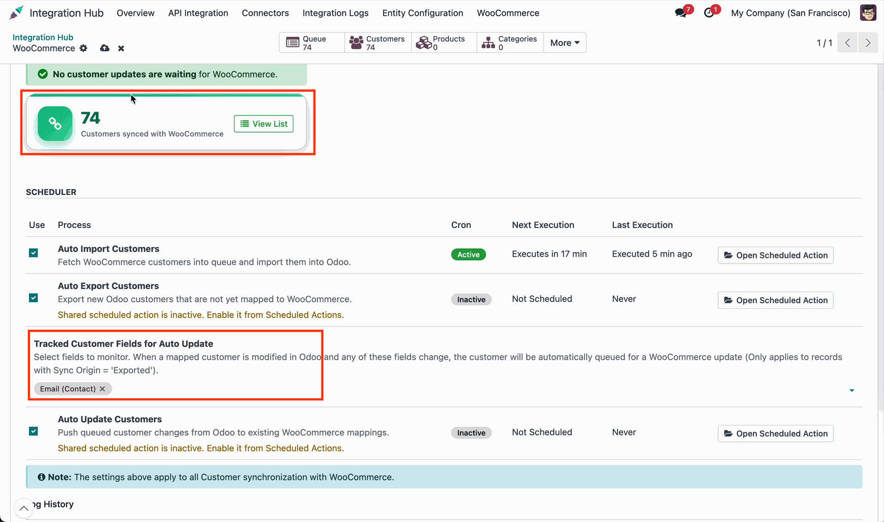Open the API Integration menu

pos(198,13)
